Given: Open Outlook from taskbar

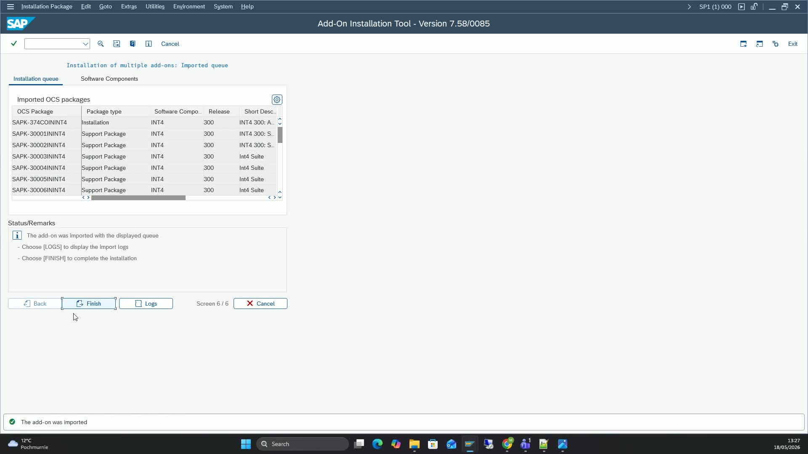Looking at the screenshot, I should (x=452, y=444).
